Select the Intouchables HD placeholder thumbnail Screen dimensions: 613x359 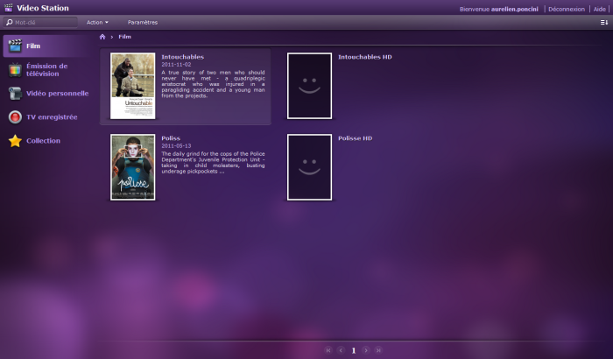click(x=309, y=86)
